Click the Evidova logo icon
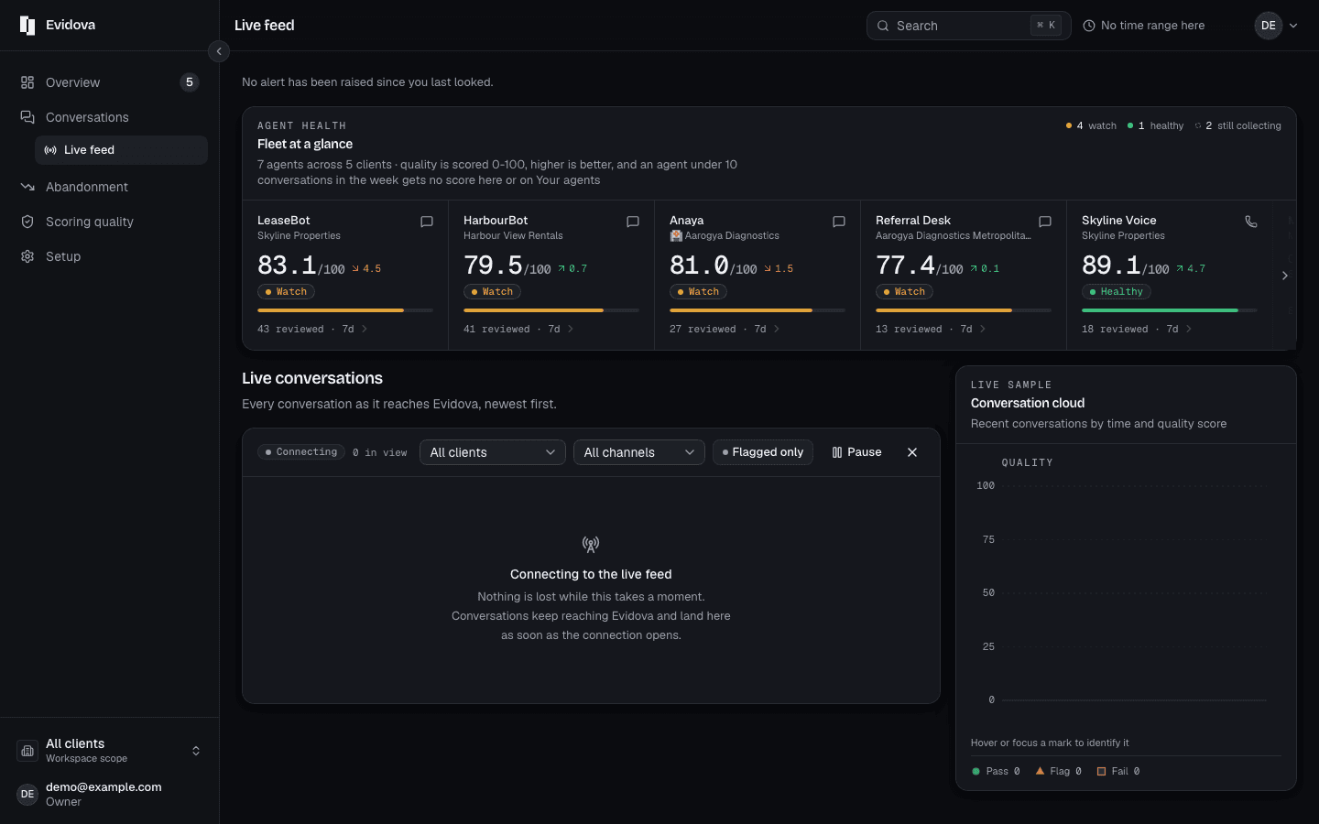Image resolution: width=1319 pixels, height=824 pixels. tap(27, 26)
